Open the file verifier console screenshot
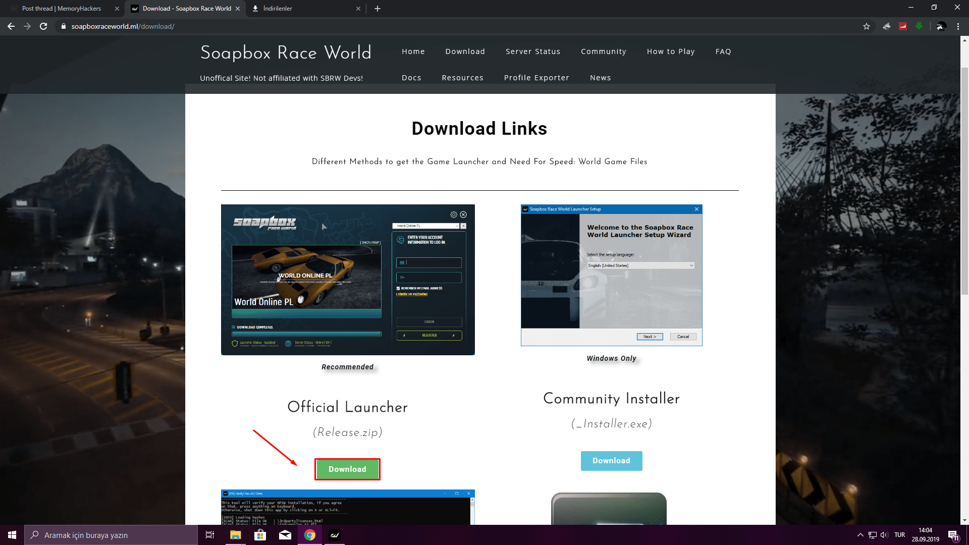 348,507
